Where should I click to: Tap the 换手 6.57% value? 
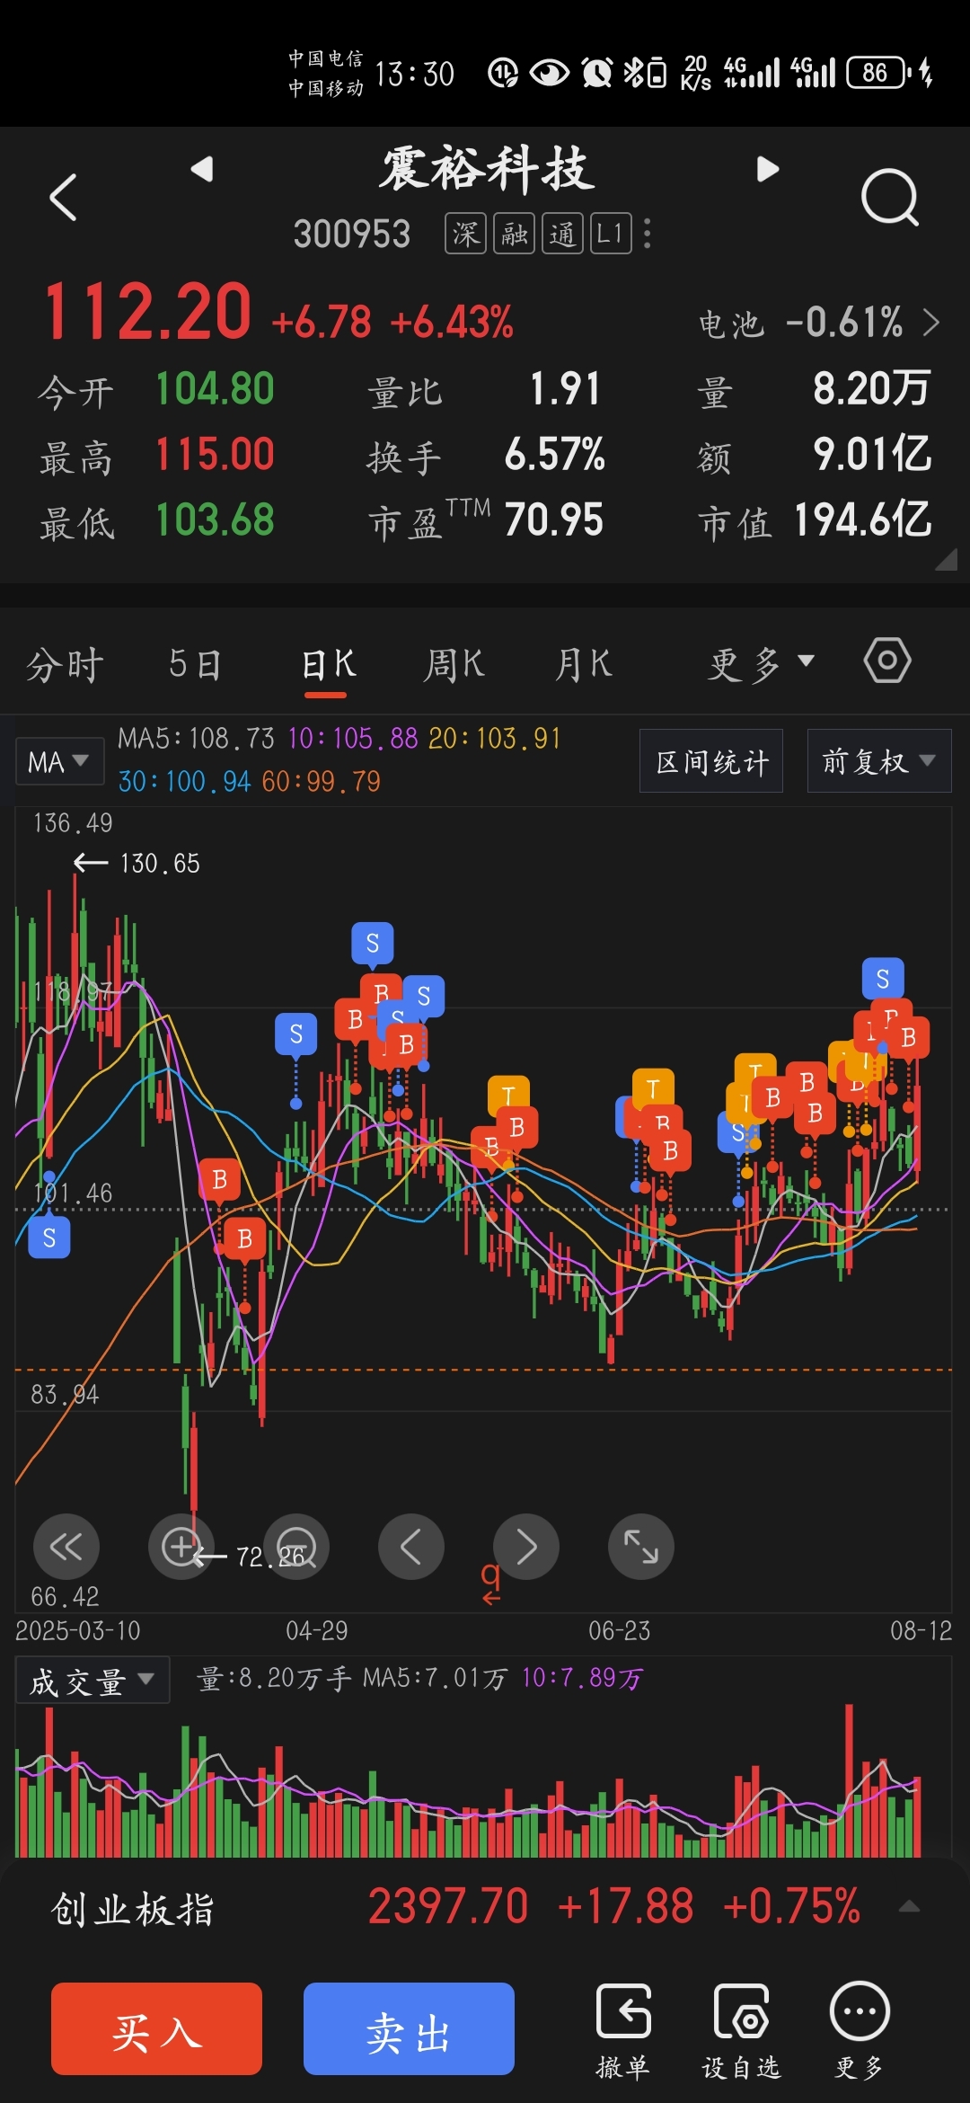pyautogui.click(x=554, y=455)
